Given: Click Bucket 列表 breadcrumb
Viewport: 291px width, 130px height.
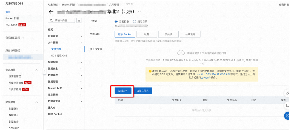Looking at the screenshot, I should [68, 5].
